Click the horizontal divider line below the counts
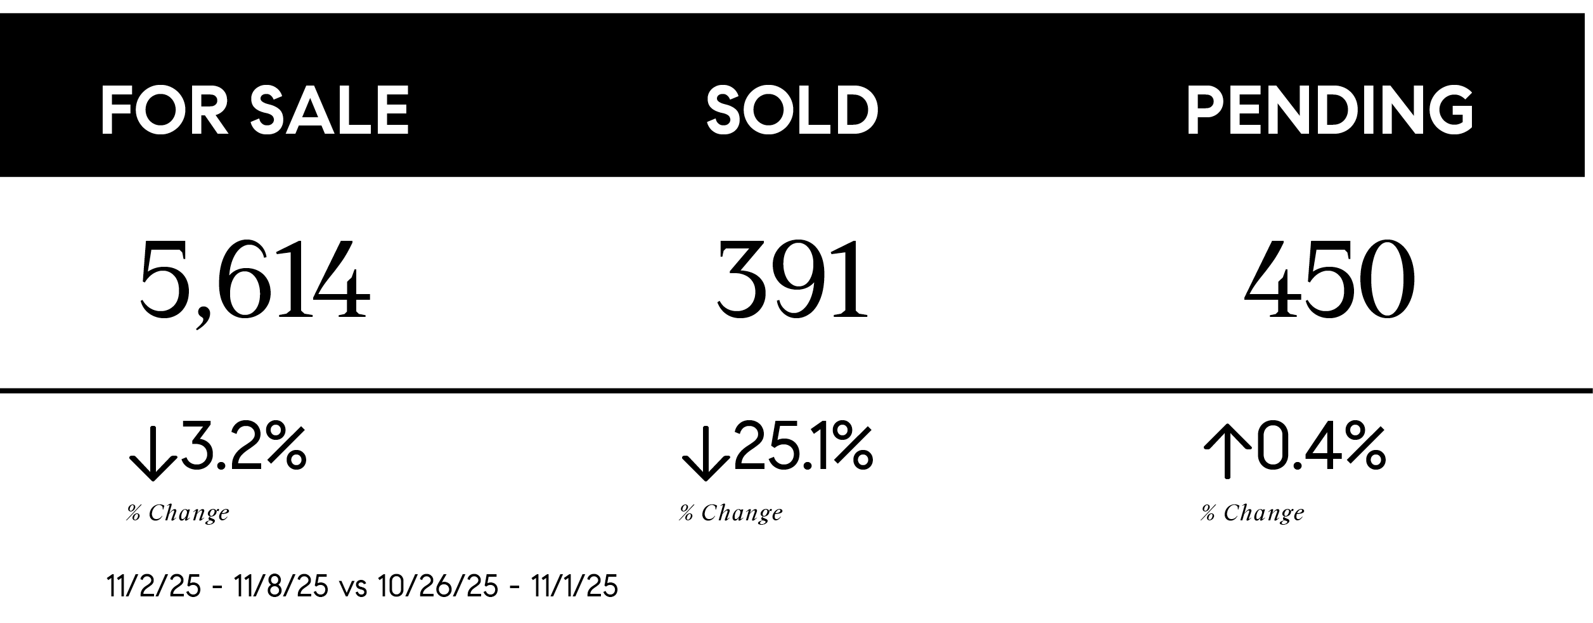This screenshot has width=1593, height=623. click(x=796, y=391)
